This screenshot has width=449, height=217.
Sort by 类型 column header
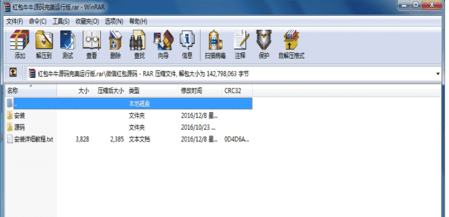[152, 91]
